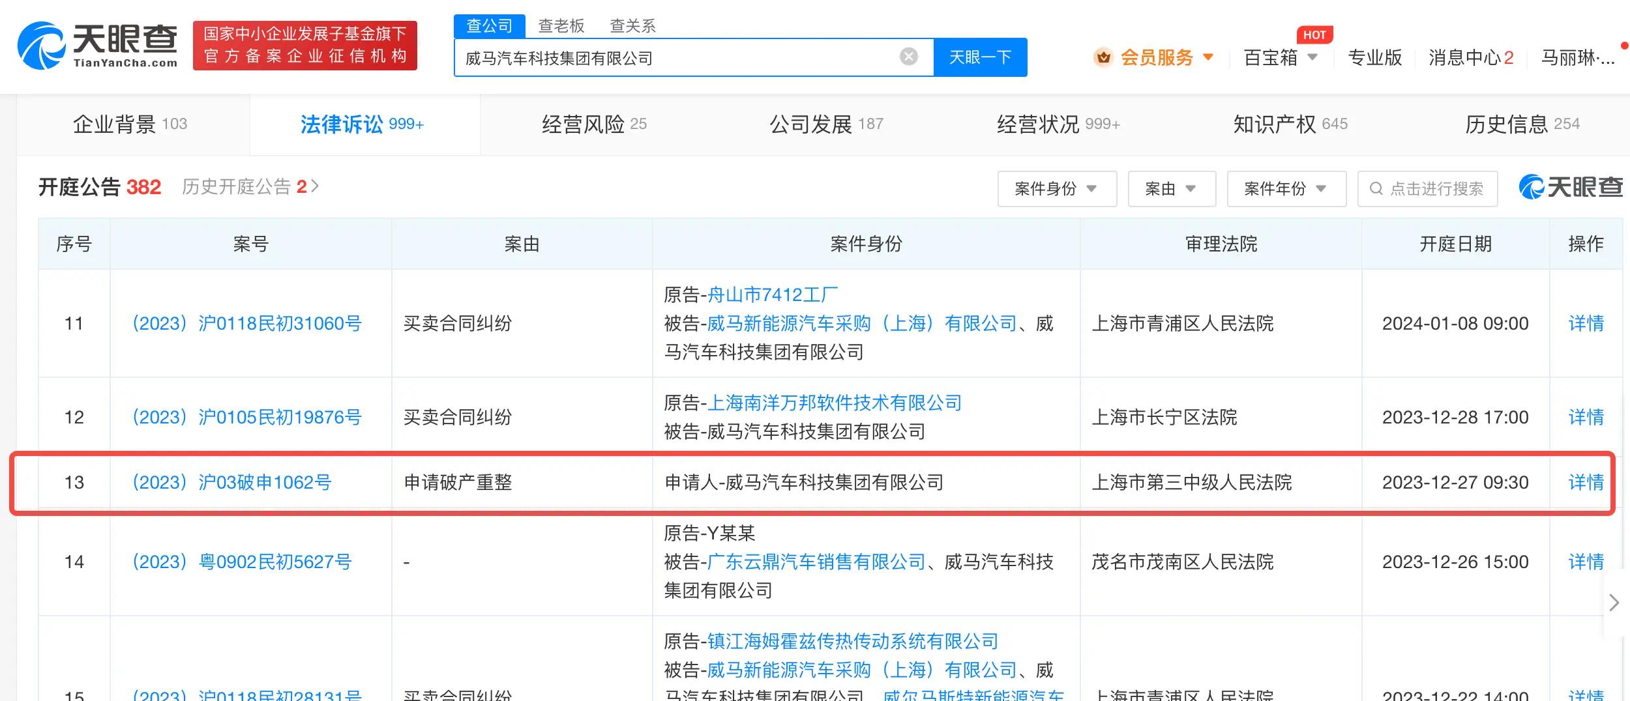
Task: Open the TianYanCha logo homepage
Action: click(x=98, y=46)
